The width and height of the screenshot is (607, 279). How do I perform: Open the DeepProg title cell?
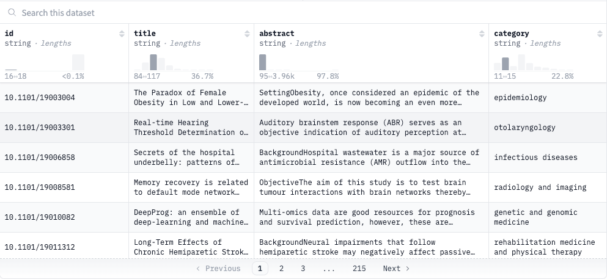click(191, 217)
